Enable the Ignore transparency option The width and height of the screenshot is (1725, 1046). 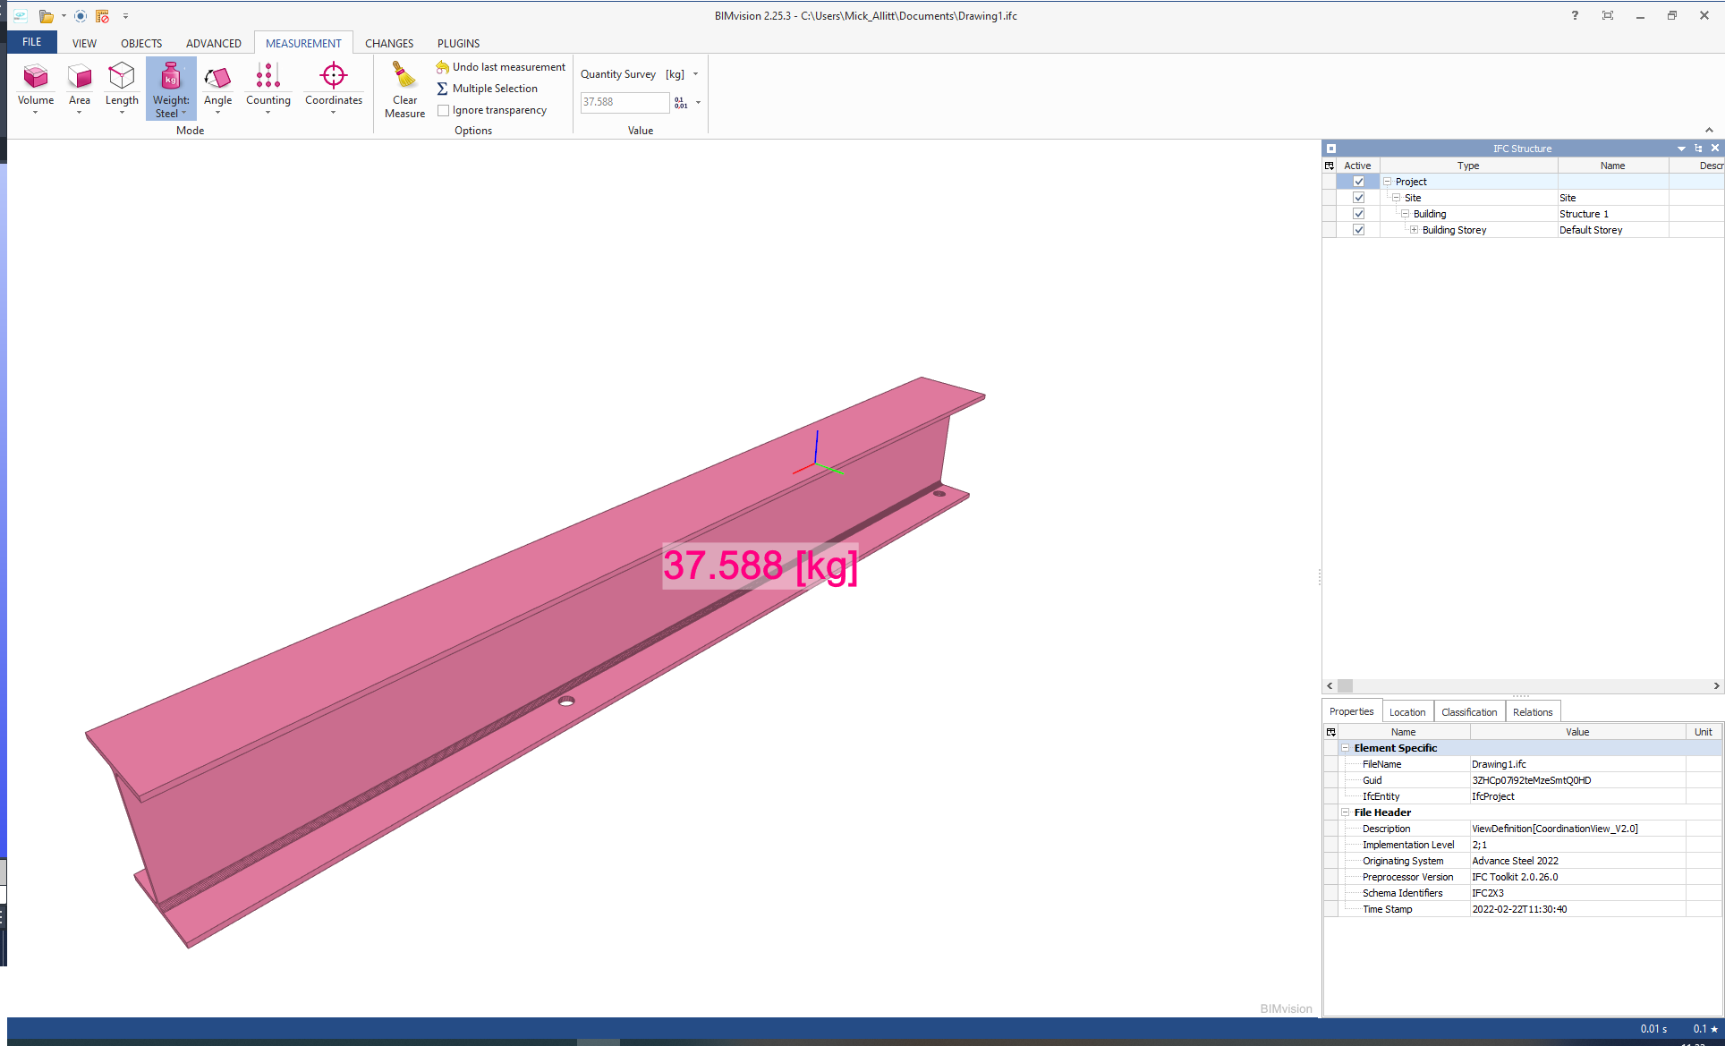[x=444, y=110]
